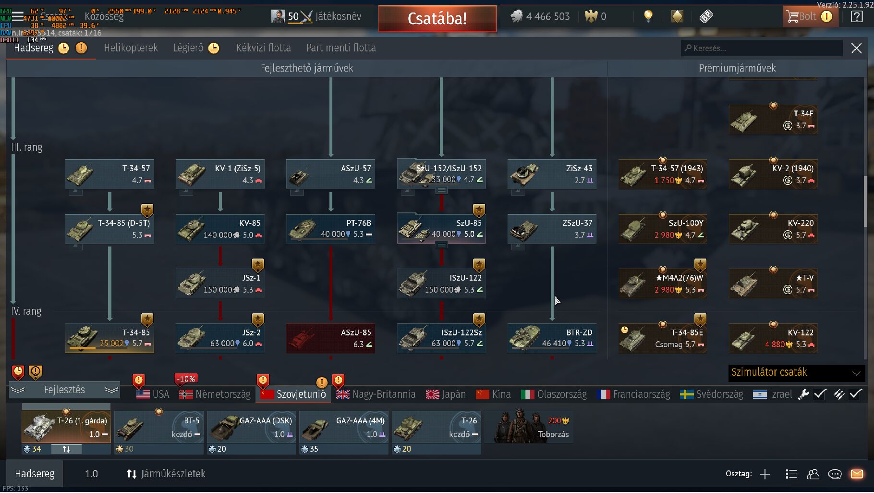Open the Bolt shop button
This screenshot has height=493, width=874.
[x=810, y=16]
